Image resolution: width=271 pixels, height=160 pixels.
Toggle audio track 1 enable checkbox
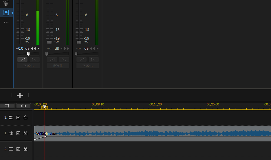(x=18, y=133)
